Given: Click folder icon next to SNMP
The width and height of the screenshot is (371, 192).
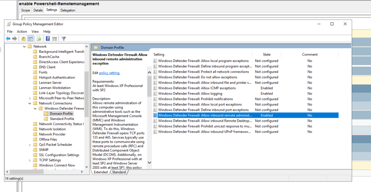Looking at the screenshot, I should (x=35, y=150).
